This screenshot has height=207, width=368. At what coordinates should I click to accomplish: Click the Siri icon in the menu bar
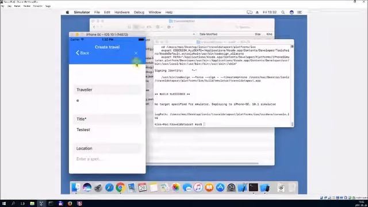(292, 12)
